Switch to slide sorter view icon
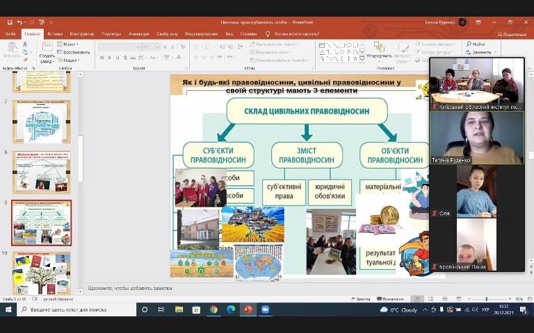 (430, 299)
